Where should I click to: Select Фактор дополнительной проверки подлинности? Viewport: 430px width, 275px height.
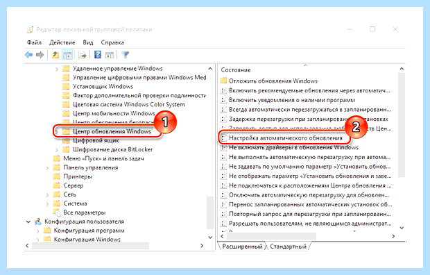(x=139, y=95)
